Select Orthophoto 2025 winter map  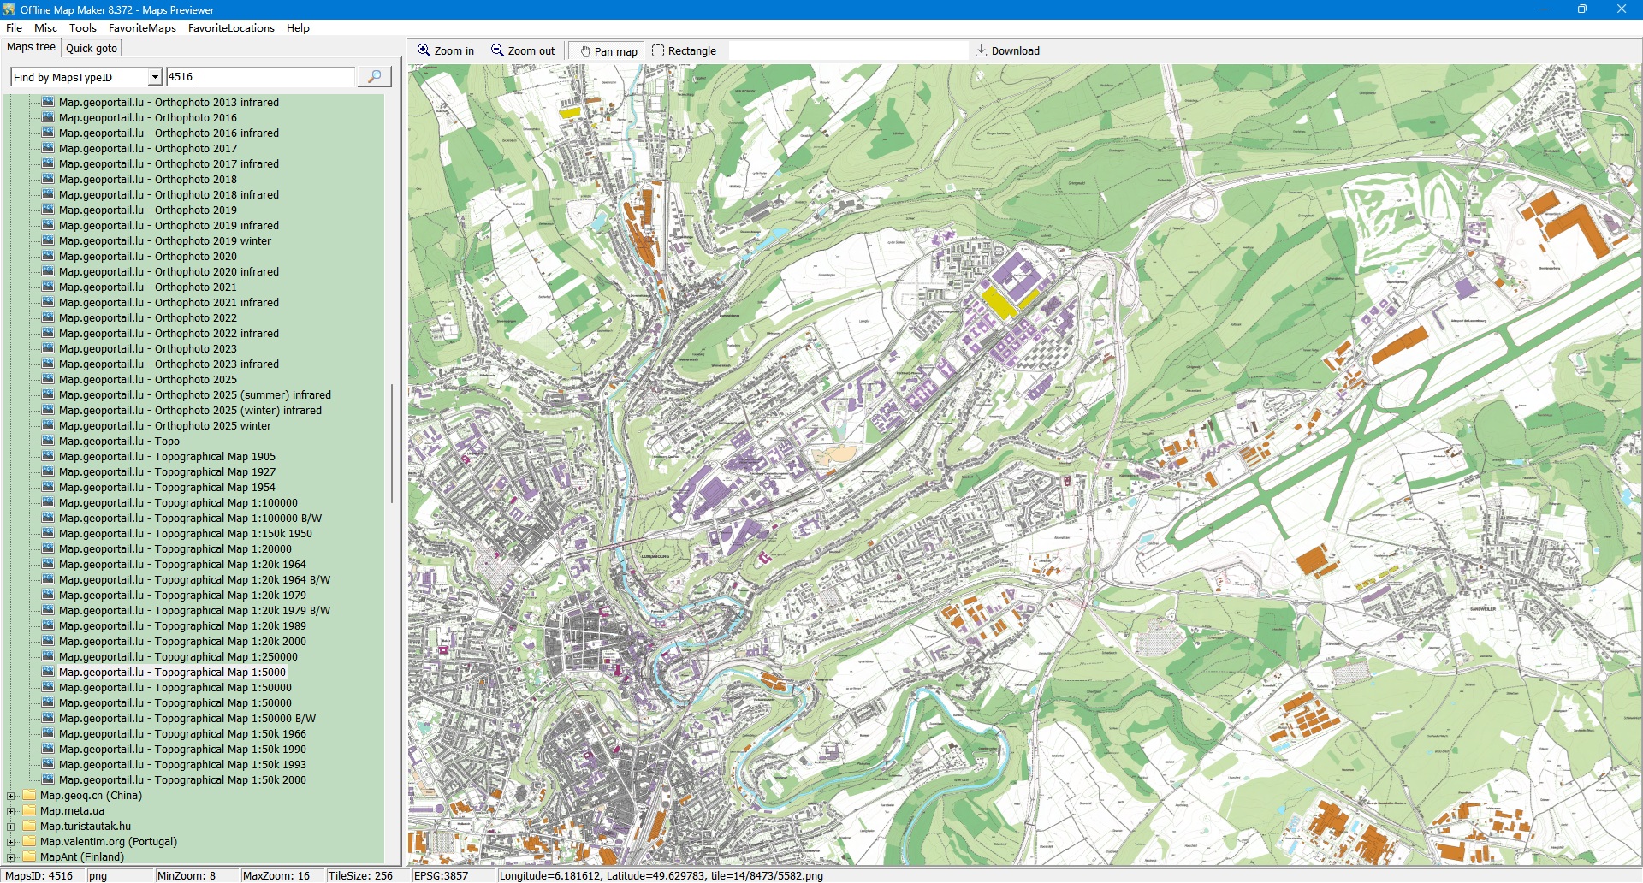click(212, 426)
